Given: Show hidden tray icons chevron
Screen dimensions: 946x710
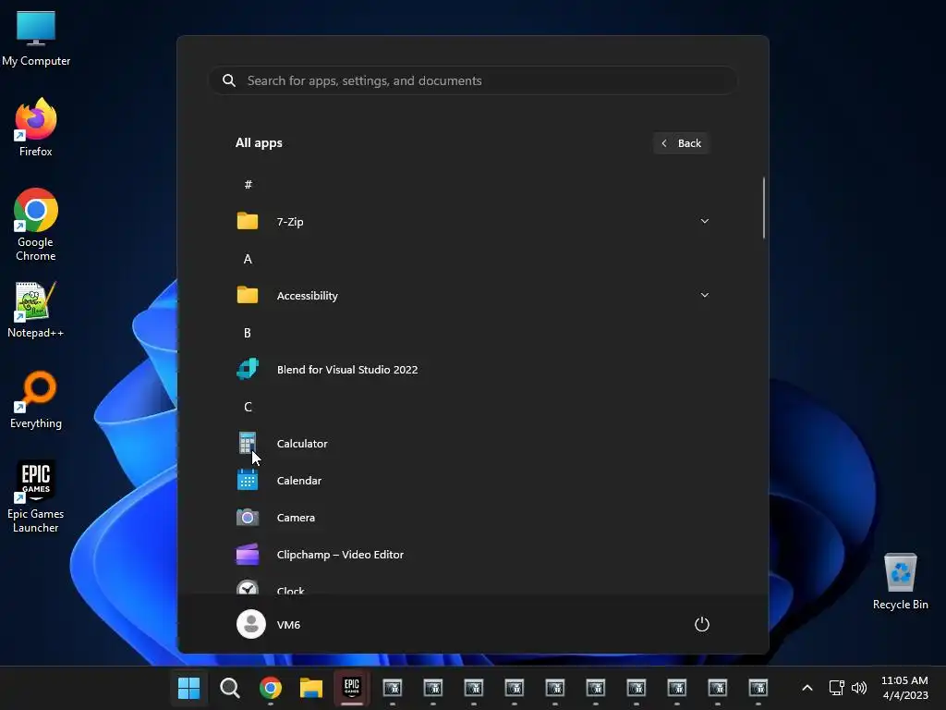Looking at the screenshot, I should pyautogui.click(x=807, y=688).
